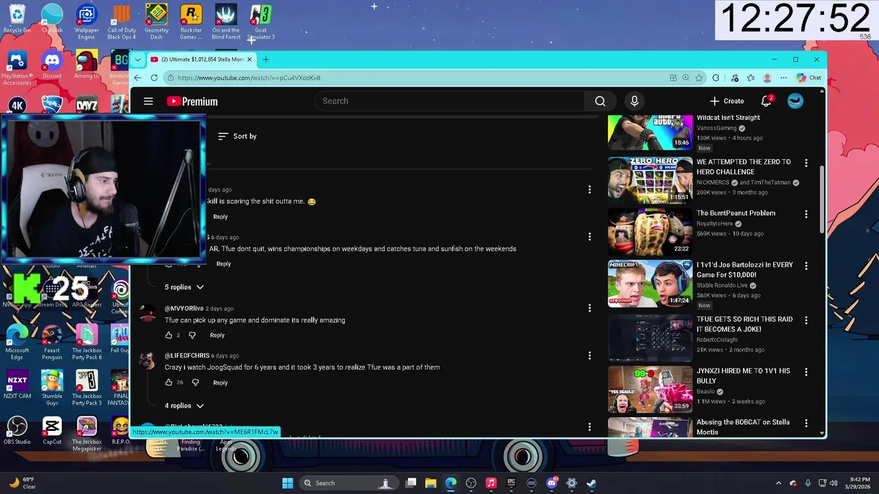879x494 pixels.
Task: Open taskbar clock showing 9:42 PM
Action: click(859, 483)
